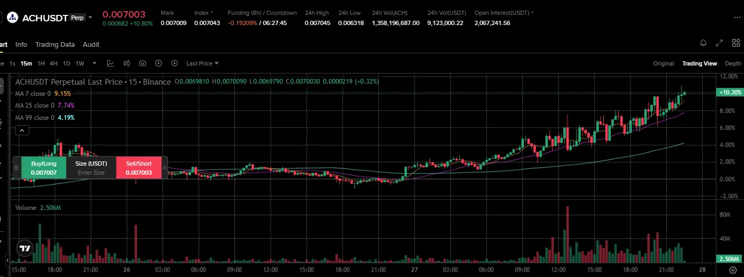
Task: Click the MA 99 close indicator legend
Action: (x=45, y=118)
